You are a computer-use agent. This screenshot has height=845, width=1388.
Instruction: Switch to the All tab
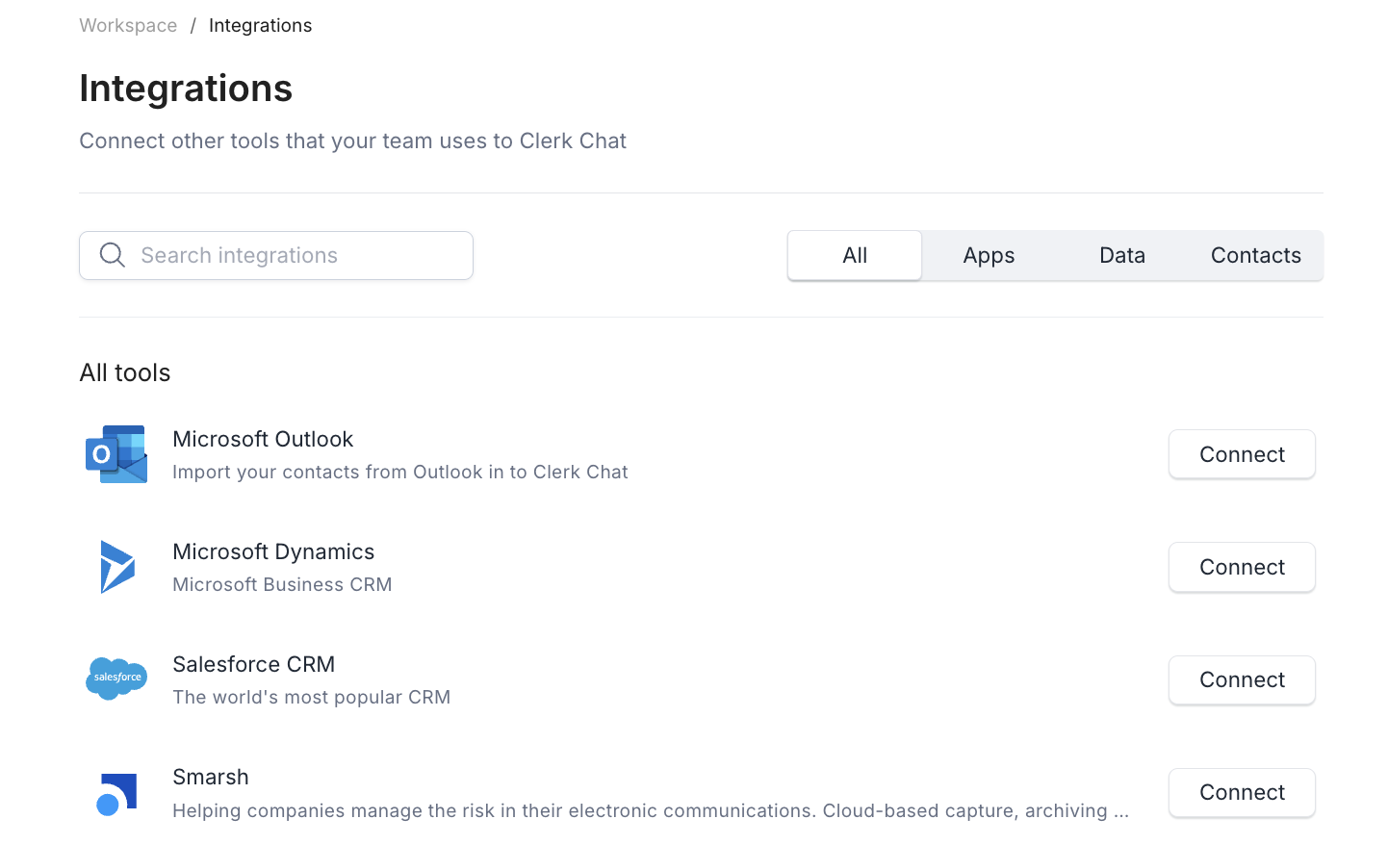[x=855, y=255]
